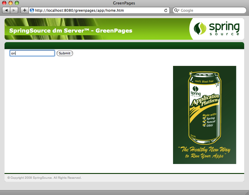
Task: Go back with the browser back arrow
Action: (x=6, y=10)
